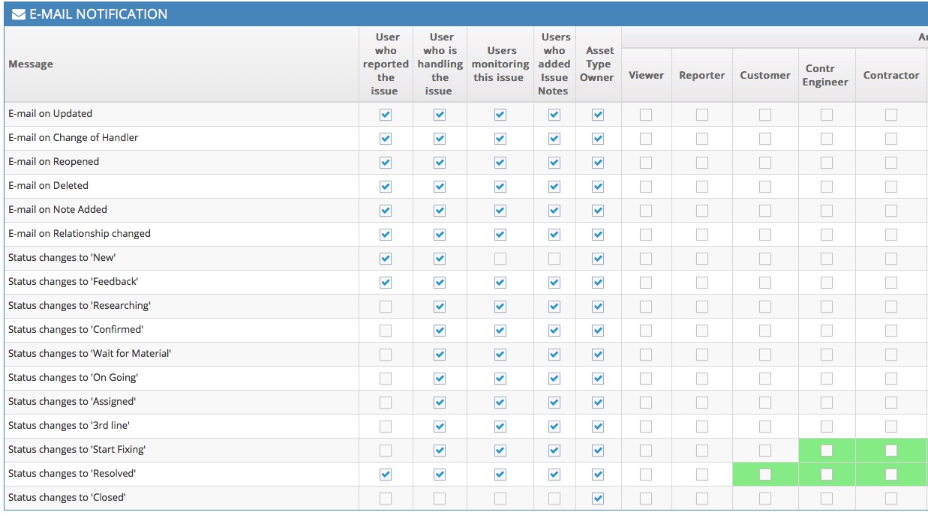Disable 'E-mail on Deleted' for Asset Type Owner

click(x=598, y=187)
